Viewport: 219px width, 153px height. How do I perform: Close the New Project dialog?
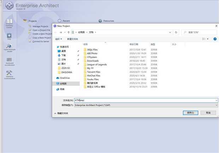[x=216, y=26]
